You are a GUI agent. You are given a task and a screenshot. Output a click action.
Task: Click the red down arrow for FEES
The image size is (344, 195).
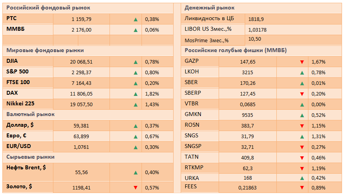pyautogui.click(x=302, y=188)
